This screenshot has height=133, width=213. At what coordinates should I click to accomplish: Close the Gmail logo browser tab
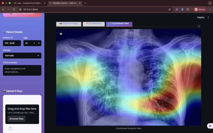[45, 3]
